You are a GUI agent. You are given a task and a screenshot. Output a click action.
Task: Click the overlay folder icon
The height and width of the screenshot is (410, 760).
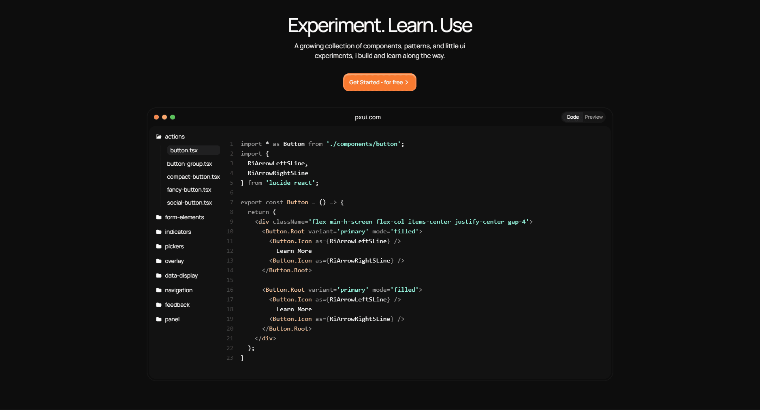tap(159, 261)
